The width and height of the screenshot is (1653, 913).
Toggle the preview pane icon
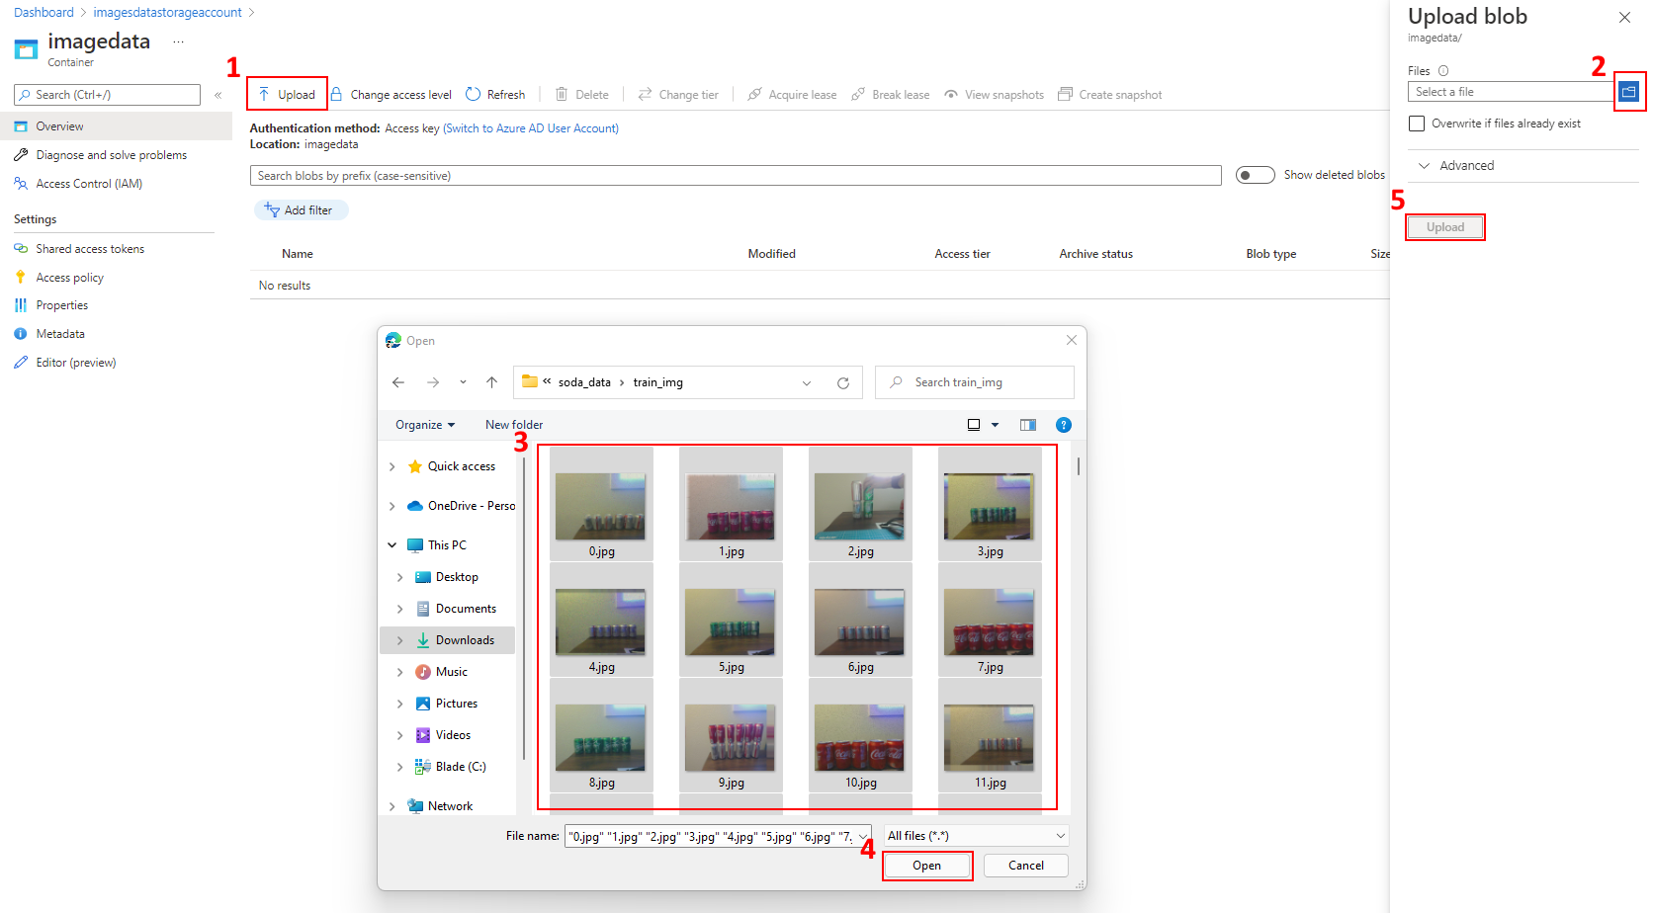(1028, 425)
